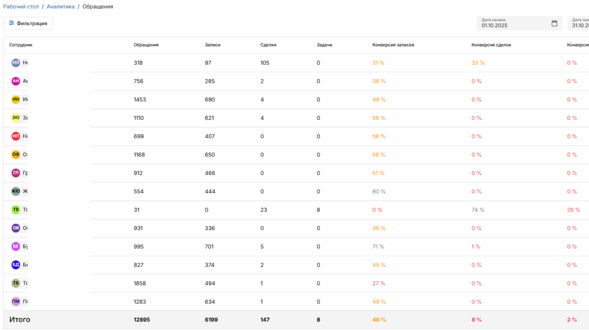Click the pink АН employee avatar
The height and width of the screenshot is (330, 589).
click(16, 81)
